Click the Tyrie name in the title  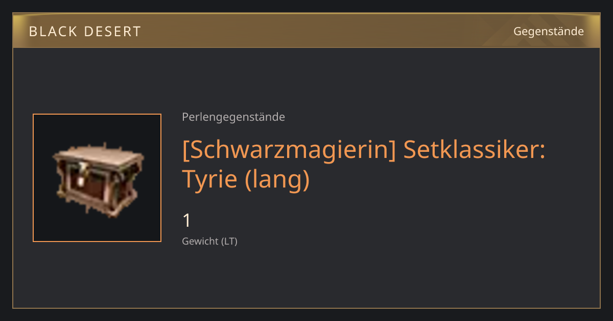(x=210, y=179)
